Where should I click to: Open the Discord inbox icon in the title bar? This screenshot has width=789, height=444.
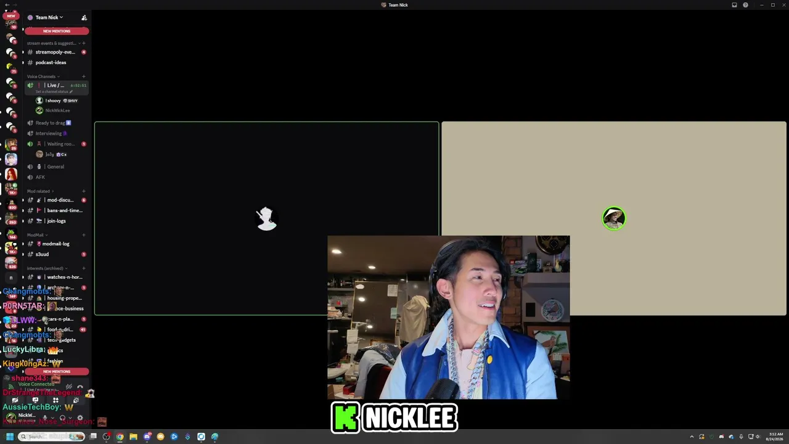tap(734, 5)
